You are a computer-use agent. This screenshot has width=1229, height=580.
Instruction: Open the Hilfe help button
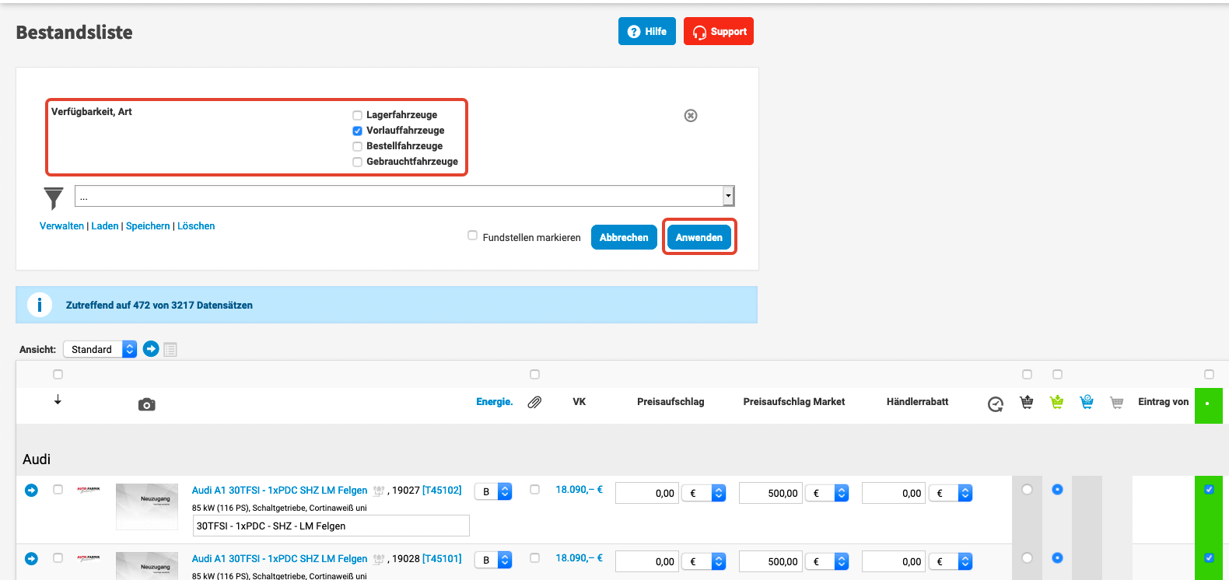[x=646, y=32]
